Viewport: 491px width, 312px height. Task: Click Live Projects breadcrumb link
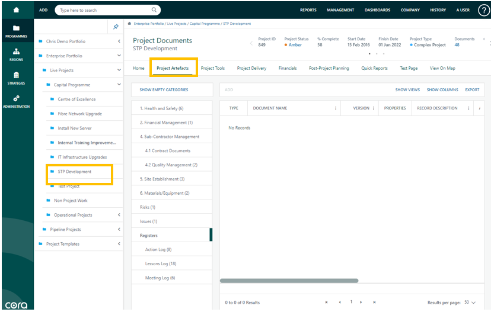pyautogui.click(x=177, y=24)
